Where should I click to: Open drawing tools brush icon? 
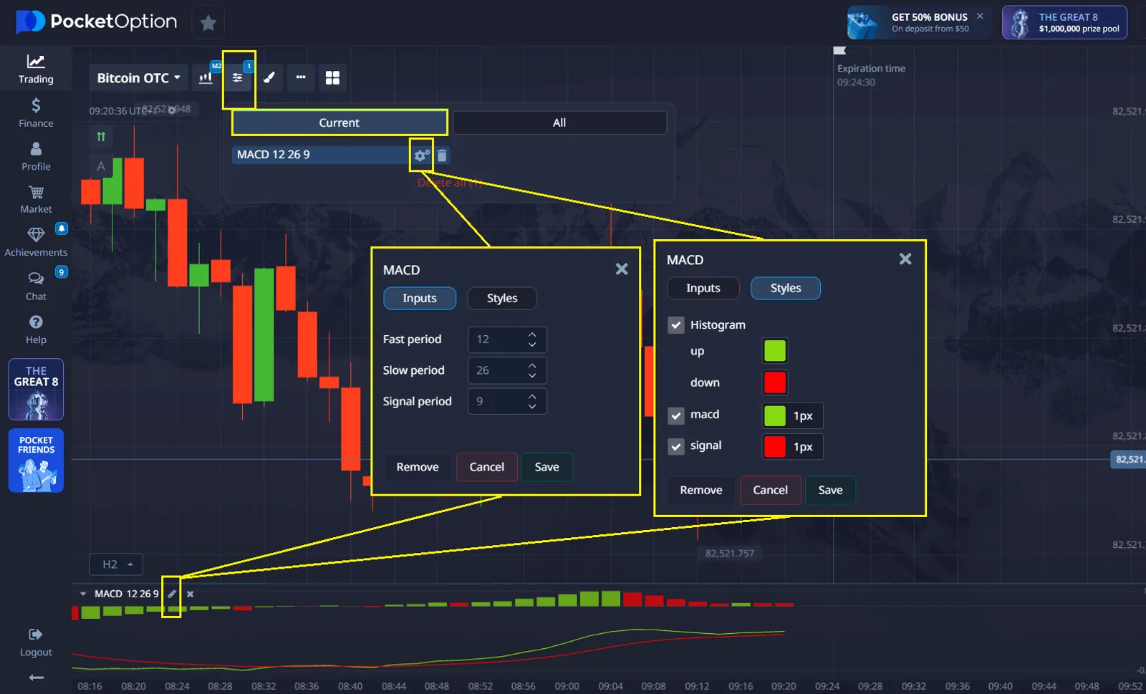tap(269, 77)
